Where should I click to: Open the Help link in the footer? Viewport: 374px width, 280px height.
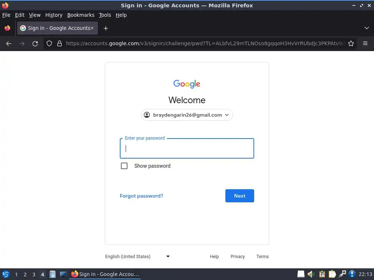click(x=214, y=257)
